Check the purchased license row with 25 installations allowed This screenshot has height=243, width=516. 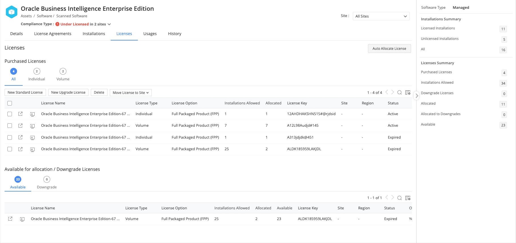click(10, 149)
